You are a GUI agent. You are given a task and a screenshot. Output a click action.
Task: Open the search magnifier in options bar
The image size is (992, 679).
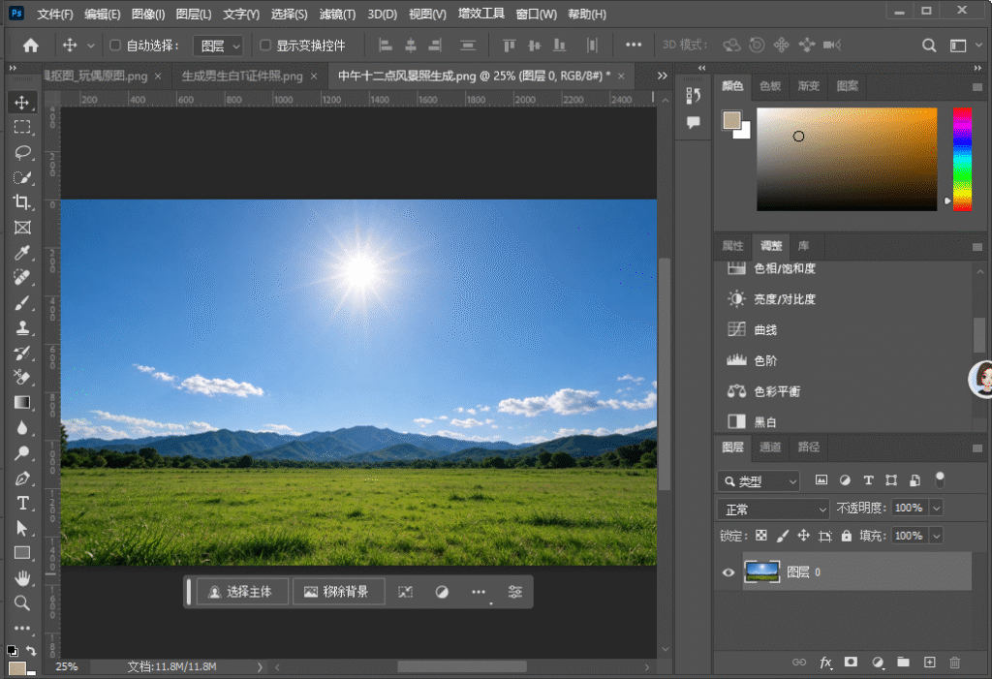coord(929,45)
